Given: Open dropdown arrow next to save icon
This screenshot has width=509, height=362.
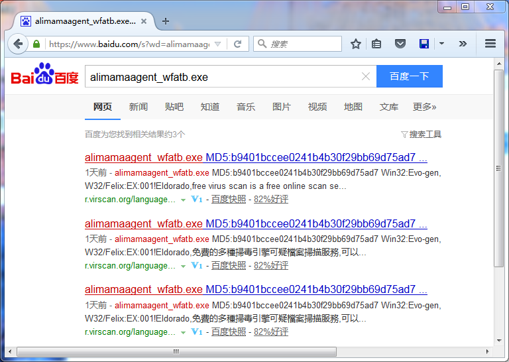Looking at the screenshot, I should click(441, 44).
